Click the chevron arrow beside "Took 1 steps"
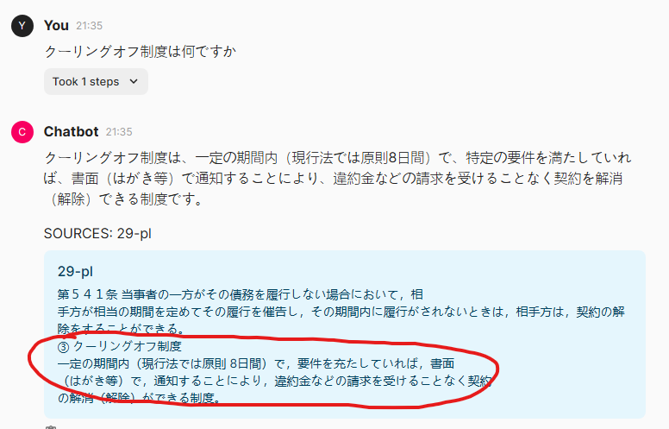Viewport: 669px width, 429px height. pyautogui.click(x=134, y=81)
